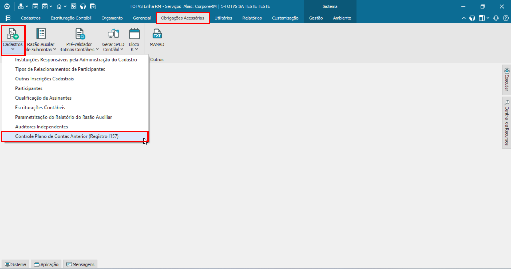Viewport: 511px width, 269px height.
Task: Select Tipos de Relacionamentos de Participantes
Action: 75,69
